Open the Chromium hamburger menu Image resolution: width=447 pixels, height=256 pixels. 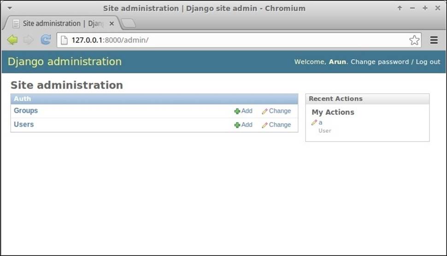434,40
